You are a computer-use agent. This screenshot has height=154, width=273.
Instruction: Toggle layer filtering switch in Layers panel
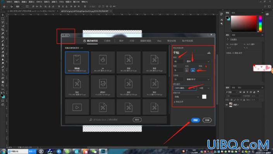coord(258,92)
